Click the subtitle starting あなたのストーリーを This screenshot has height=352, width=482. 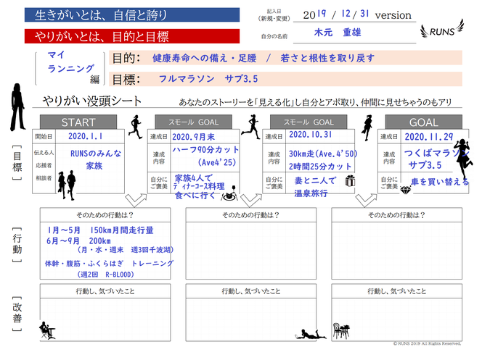pyautogui.click(x=315, y=102)
